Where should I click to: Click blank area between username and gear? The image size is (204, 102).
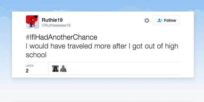click(x=107, y=21)
